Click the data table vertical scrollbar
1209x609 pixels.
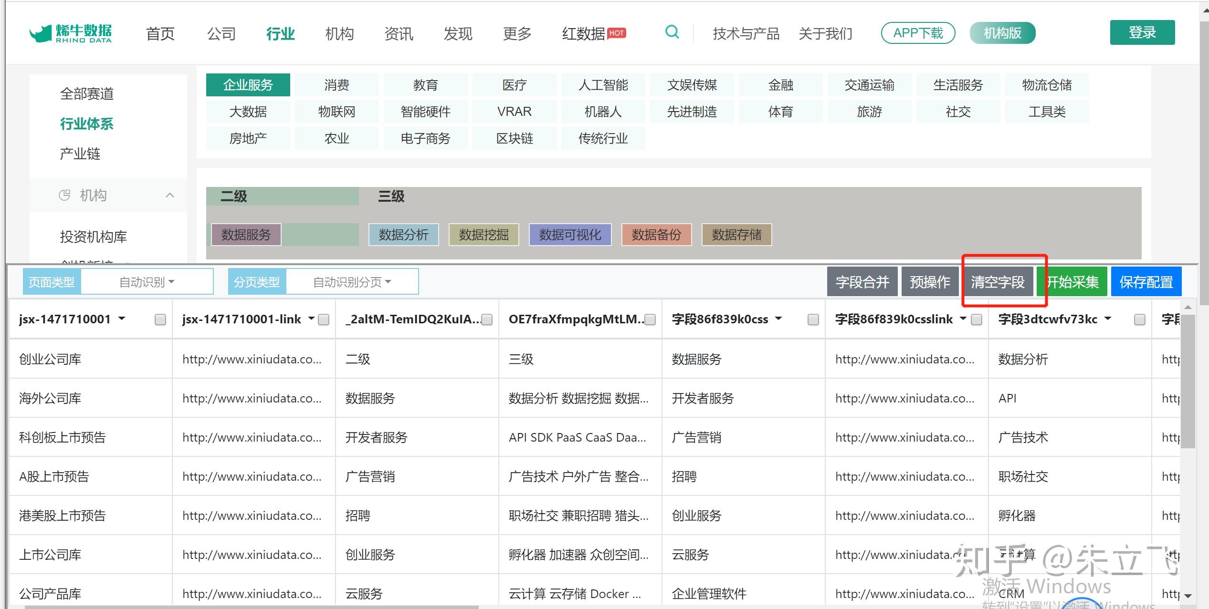click(1188, 382)
